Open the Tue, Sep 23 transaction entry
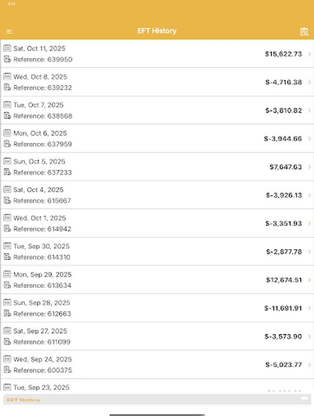Image resolution: width=314 pixels, height=418 pixels. point(157,387)
